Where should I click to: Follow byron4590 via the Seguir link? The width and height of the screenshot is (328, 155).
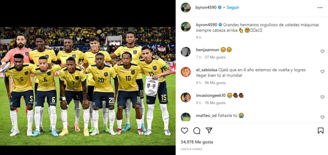233,8
